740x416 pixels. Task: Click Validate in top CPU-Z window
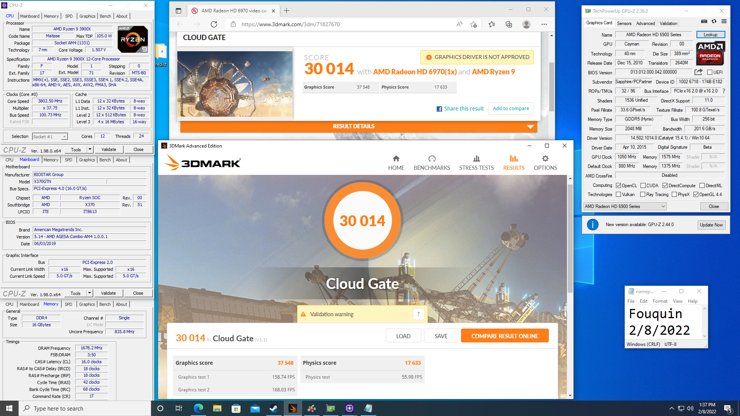click(x=109, y=149)
